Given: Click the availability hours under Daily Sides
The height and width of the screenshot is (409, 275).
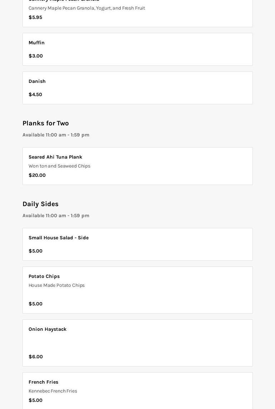Looking at the screenshot, I should pos(56,216).
